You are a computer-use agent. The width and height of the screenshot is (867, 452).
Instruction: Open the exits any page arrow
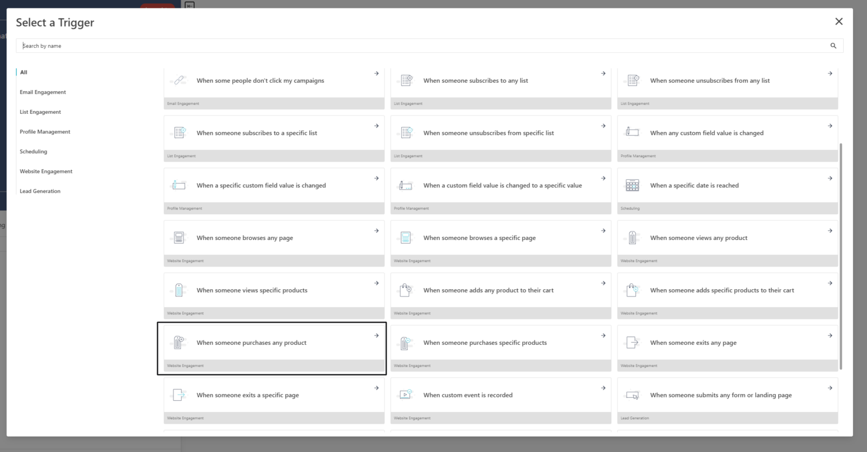point(830,335)
